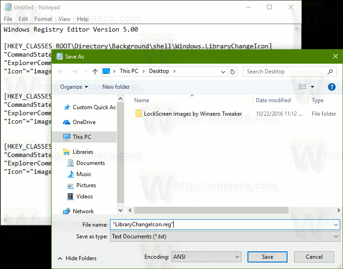Open Help via blue question icon
Screen dimensions: 343x269
point(332,87)
